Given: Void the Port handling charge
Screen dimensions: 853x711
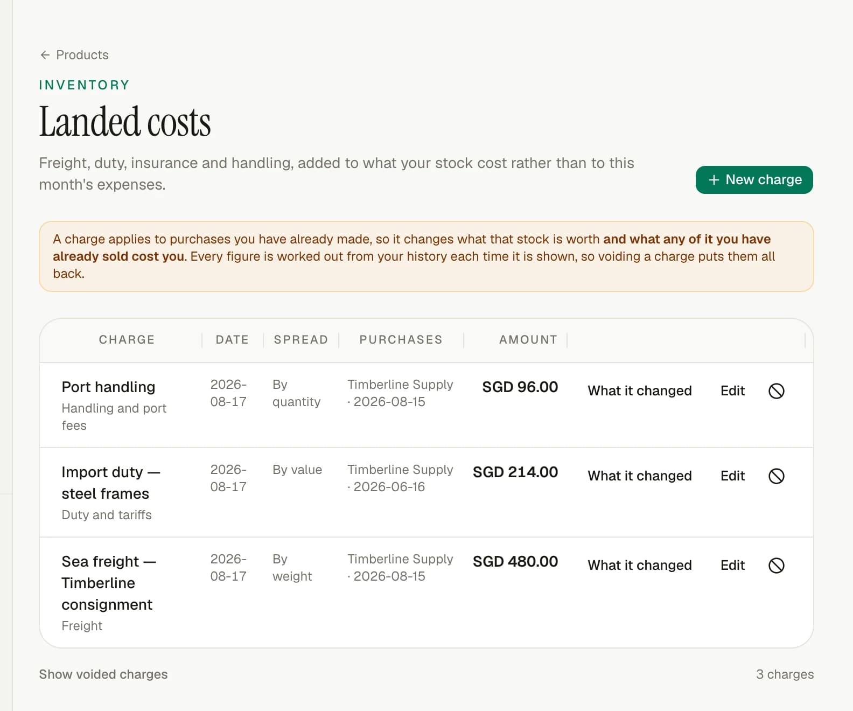Looking at the screenshot, I should pyautogui.click(x=776, y=391).
